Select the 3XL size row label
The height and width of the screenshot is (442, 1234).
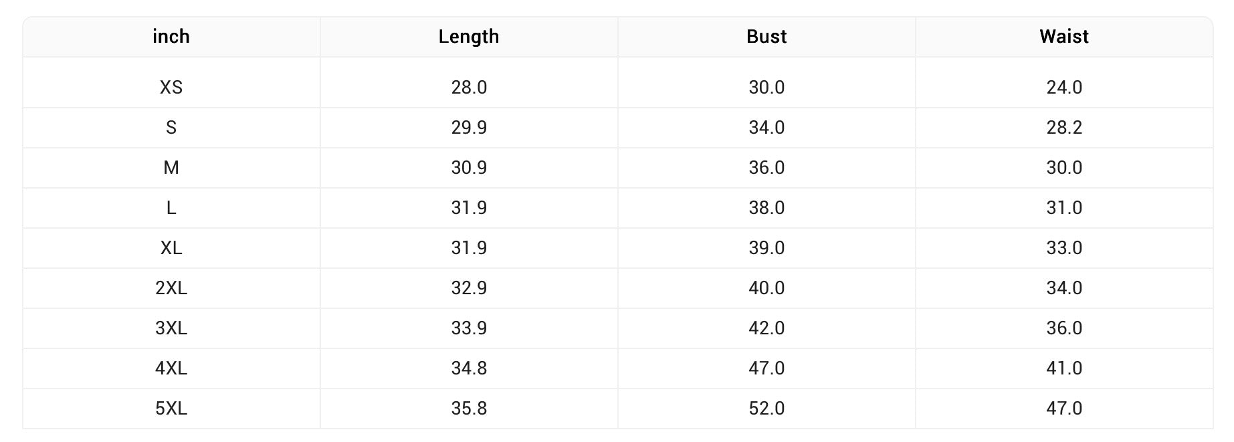pos(171,328)
